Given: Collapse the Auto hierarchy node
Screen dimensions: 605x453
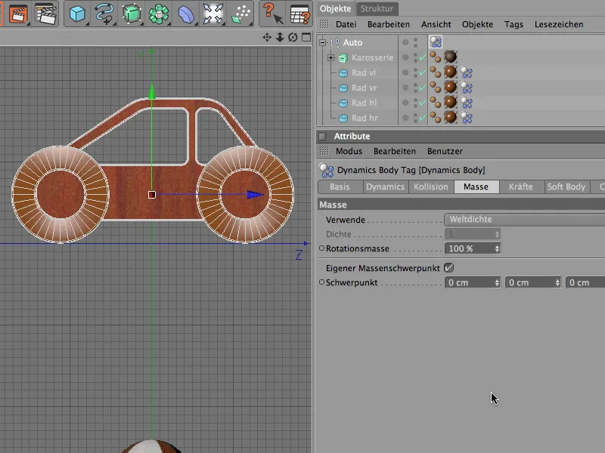Looking at the screenshot, I should (323, 43).
